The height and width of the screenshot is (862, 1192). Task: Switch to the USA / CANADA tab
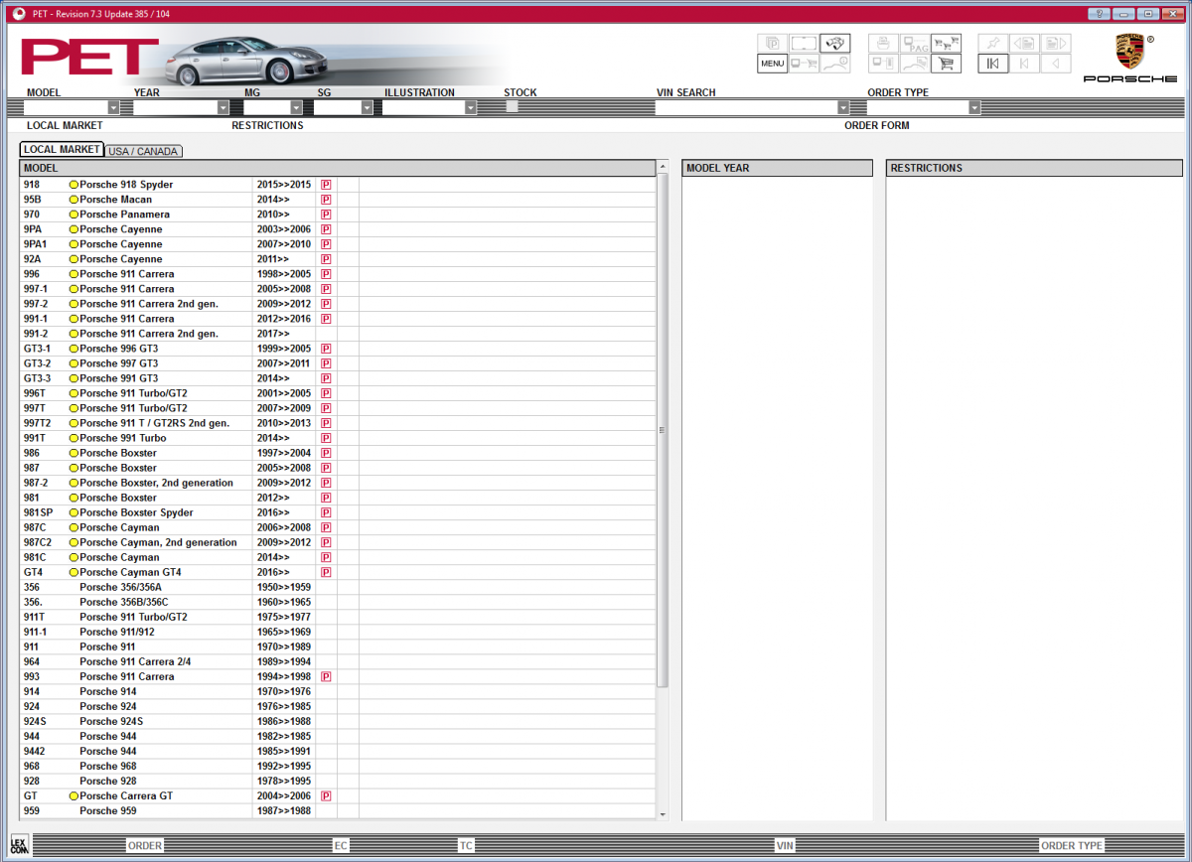pyautogui.click(x=143, y=152)
